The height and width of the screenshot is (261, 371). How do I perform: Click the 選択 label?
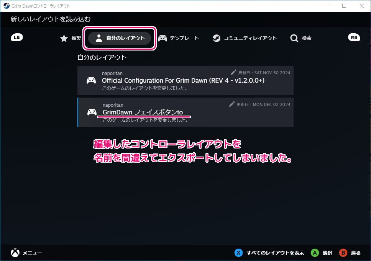click(x=327, y=253)
